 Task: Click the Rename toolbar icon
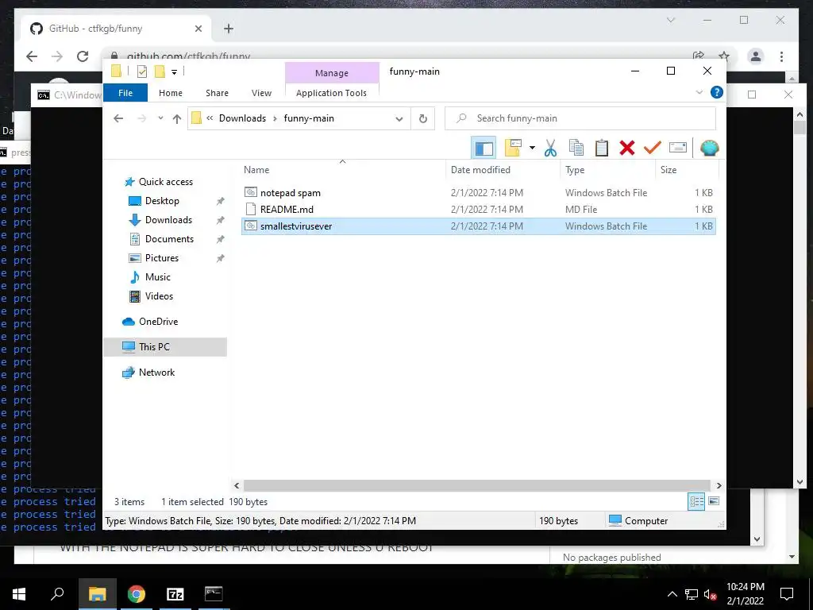click(x=678, y=149)
